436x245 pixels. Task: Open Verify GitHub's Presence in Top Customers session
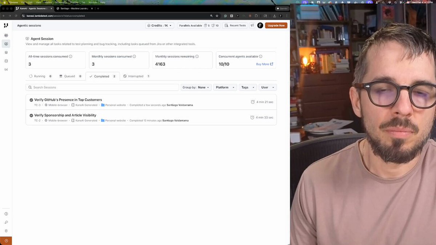[x=68, y=100]
